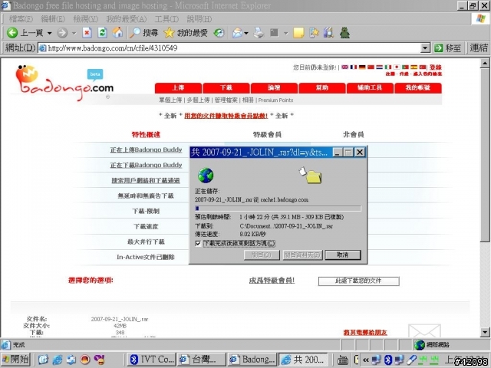The width and height of the screenshot is (491, 368).
Task: Click the keyboard language bar icon
Action: [343, 360]
